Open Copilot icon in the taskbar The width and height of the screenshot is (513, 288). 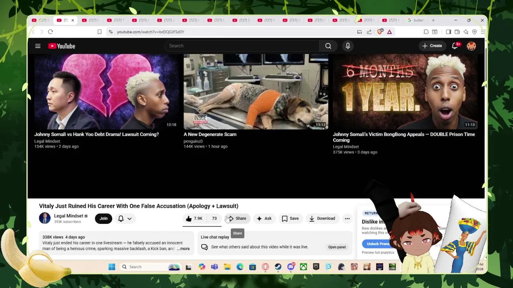click(202, 267)
